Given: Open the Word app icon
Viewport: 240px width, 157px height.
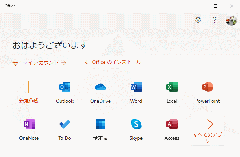Looking at the screenshot, I should [136, 87].
